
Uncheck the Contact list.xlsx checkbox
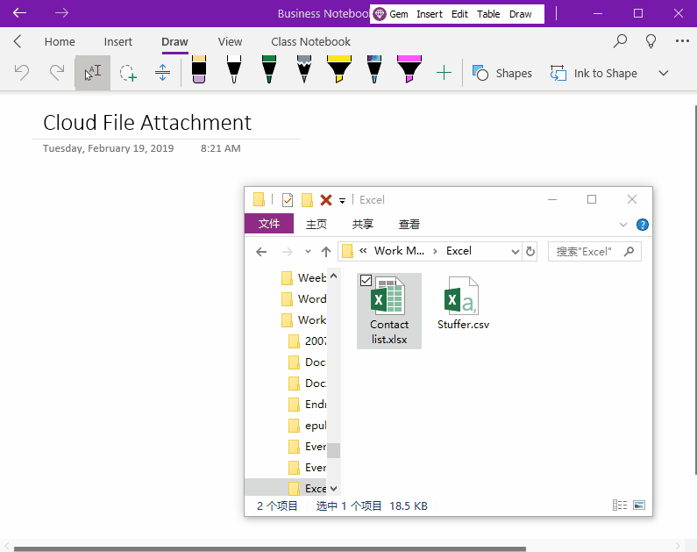366,281
